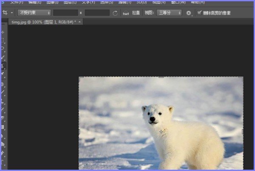Open the 不受约束 aspect ratio dropdown
Viewport: 255px width, 171px height.
[34, 13]
